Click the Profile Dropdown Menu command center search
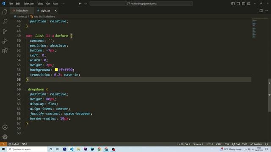The image size is (271, 152). tap(141, 4)
